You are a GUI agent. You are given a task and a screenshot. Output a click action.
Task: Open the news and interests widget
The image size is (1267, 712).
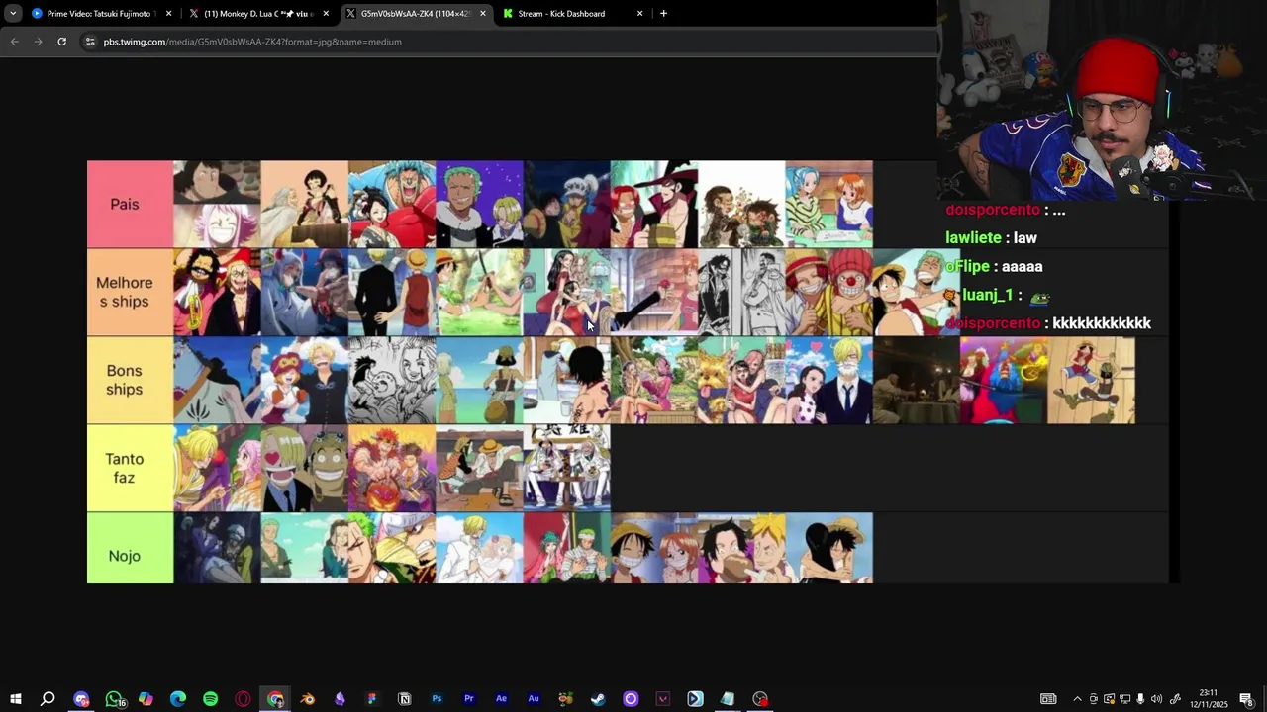click(x=1048, y=699)
